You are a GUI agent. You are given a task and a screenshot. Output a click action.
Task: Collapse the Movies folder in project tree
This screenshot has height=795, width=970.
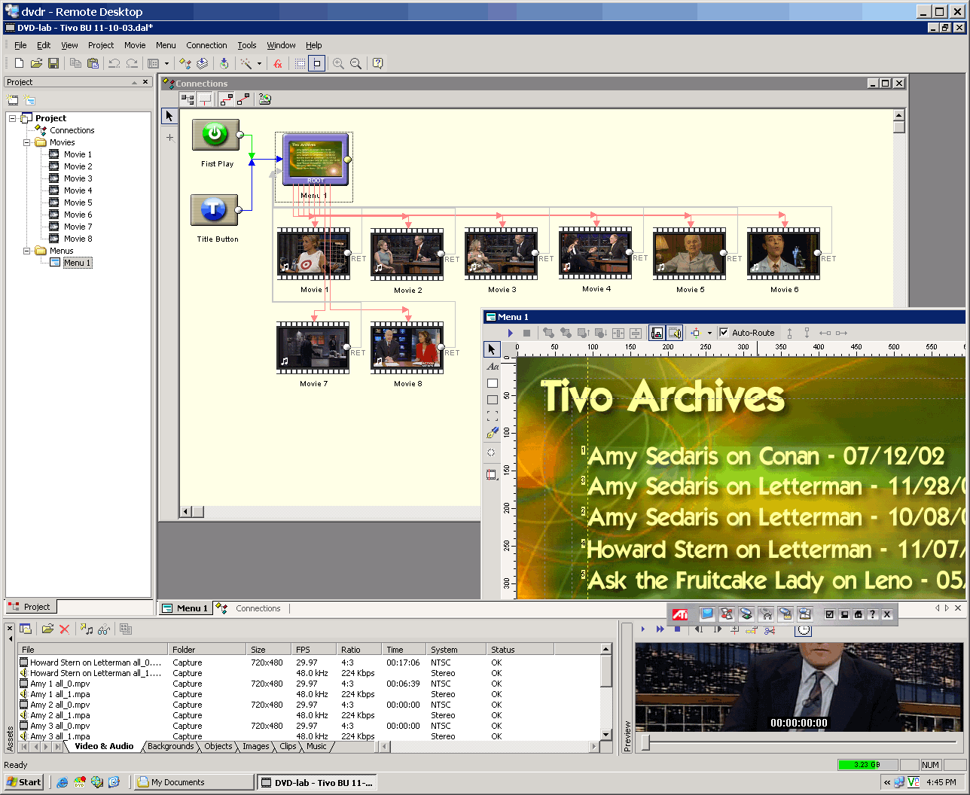click(x=27, y=142)
